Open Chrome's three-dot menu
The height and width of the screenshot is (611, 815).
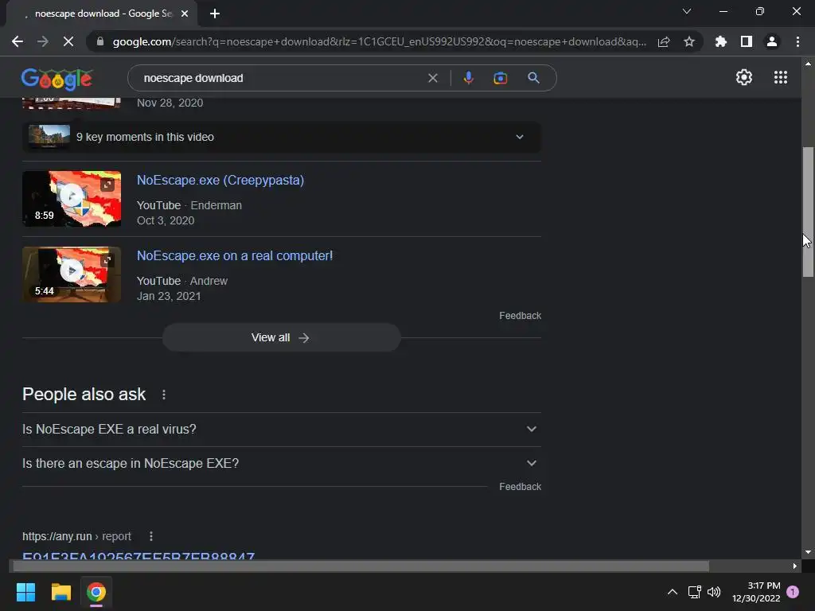pyautogui.click(x=797, y=41)
